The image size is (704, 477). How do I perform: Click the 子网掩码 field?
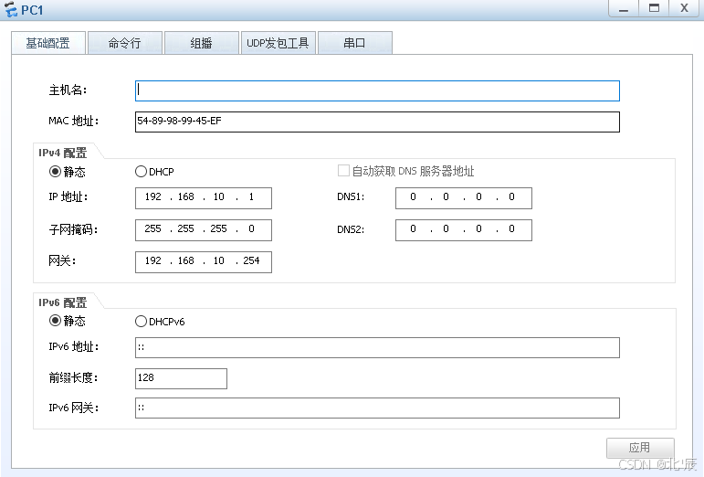pyautogui.click(x=204, y=230)
